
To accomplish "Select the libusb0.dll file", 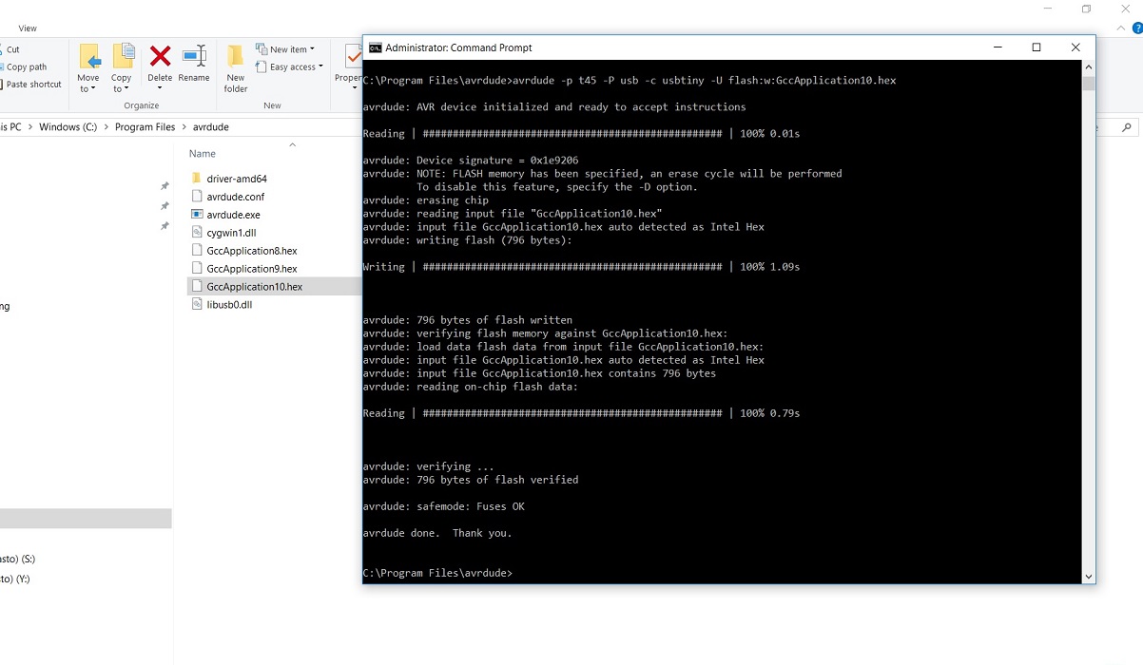I will (x=229, y=305).
